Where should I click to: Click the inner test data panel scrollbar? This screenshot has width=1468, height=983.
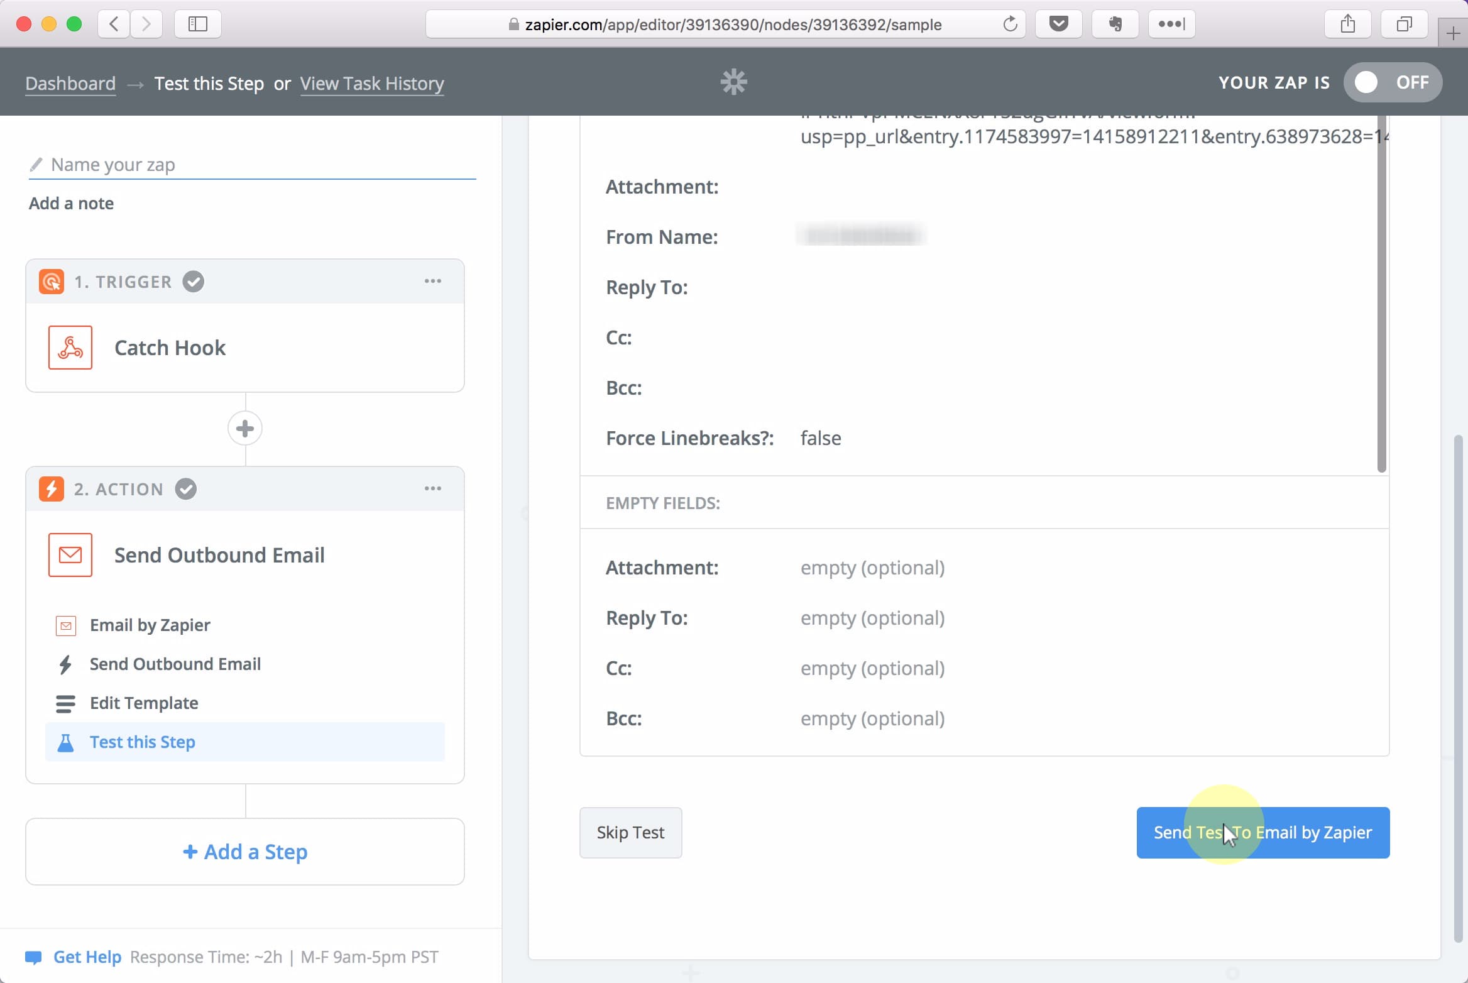click(1381, 293)
